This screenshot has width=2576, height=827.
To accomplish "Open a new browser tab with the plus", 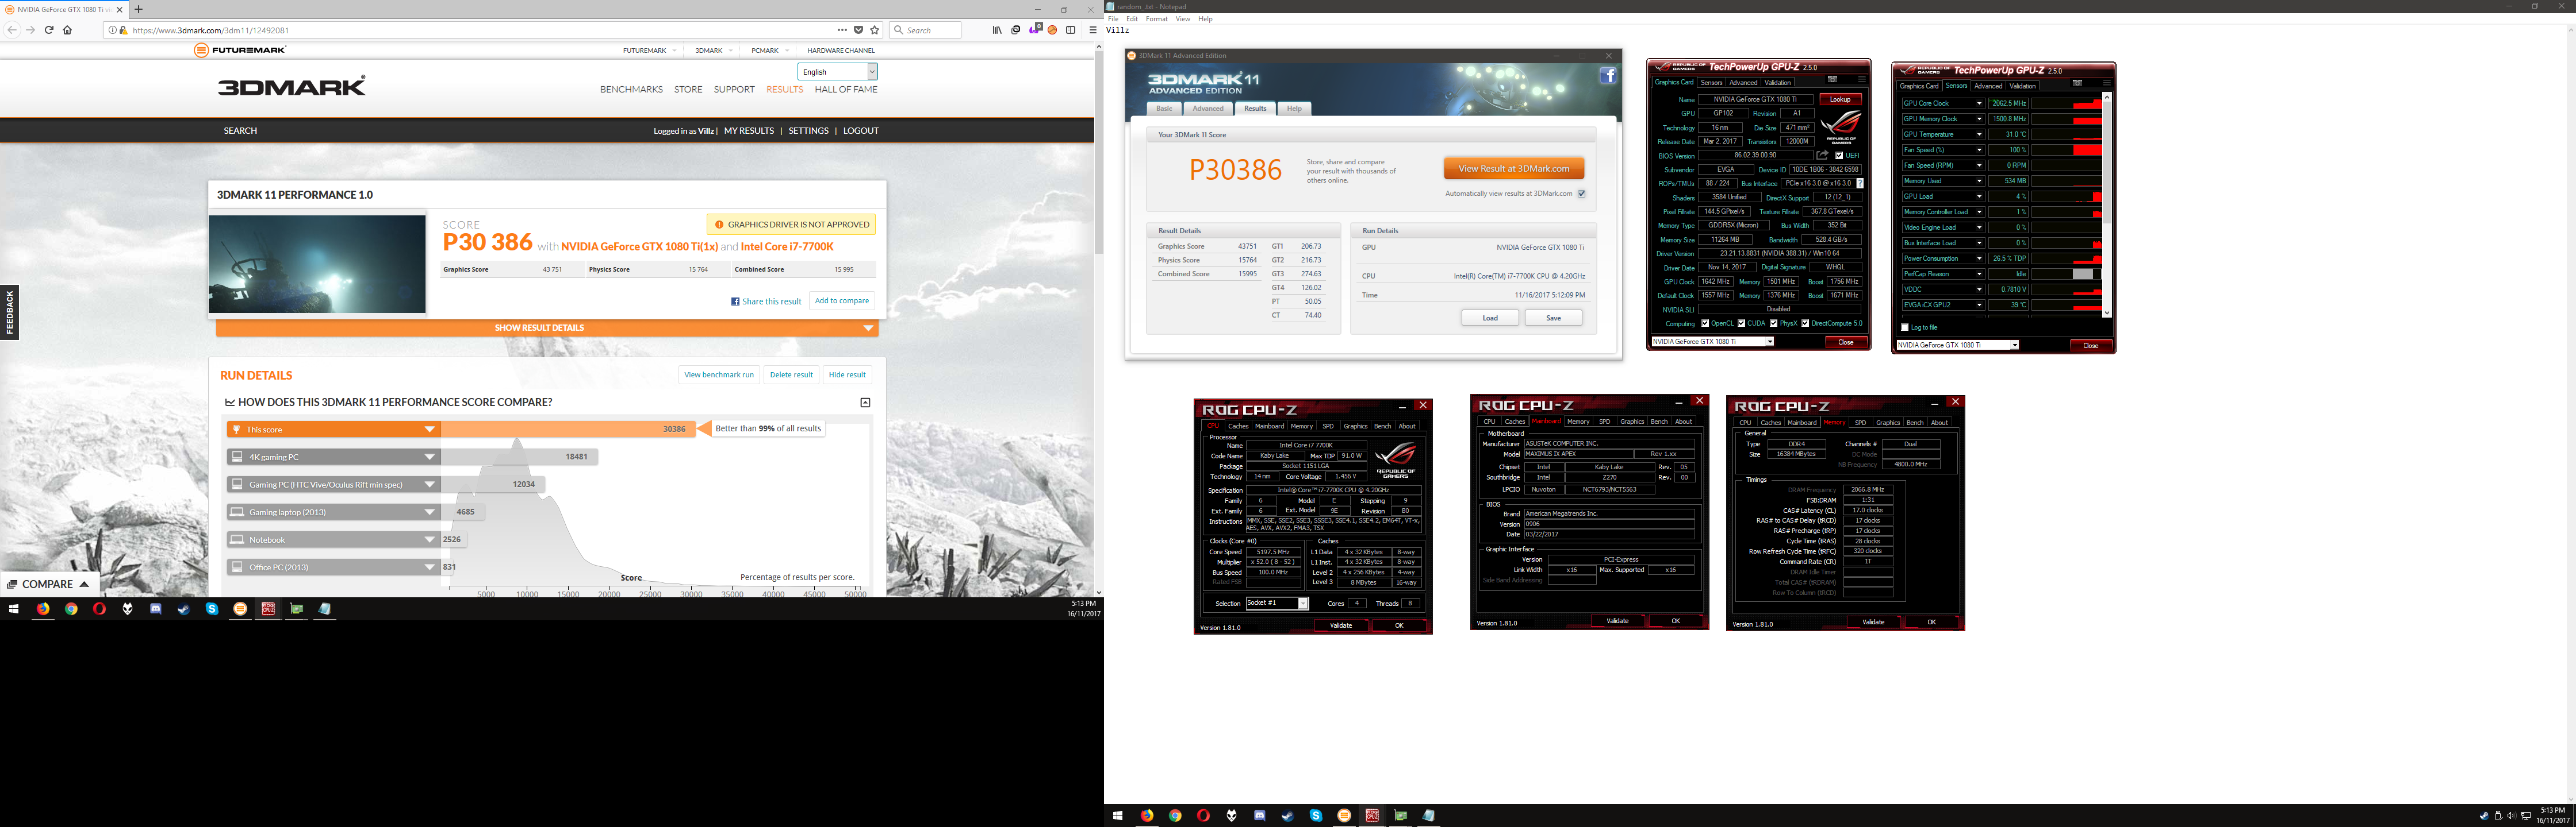I will coord(138,9).
